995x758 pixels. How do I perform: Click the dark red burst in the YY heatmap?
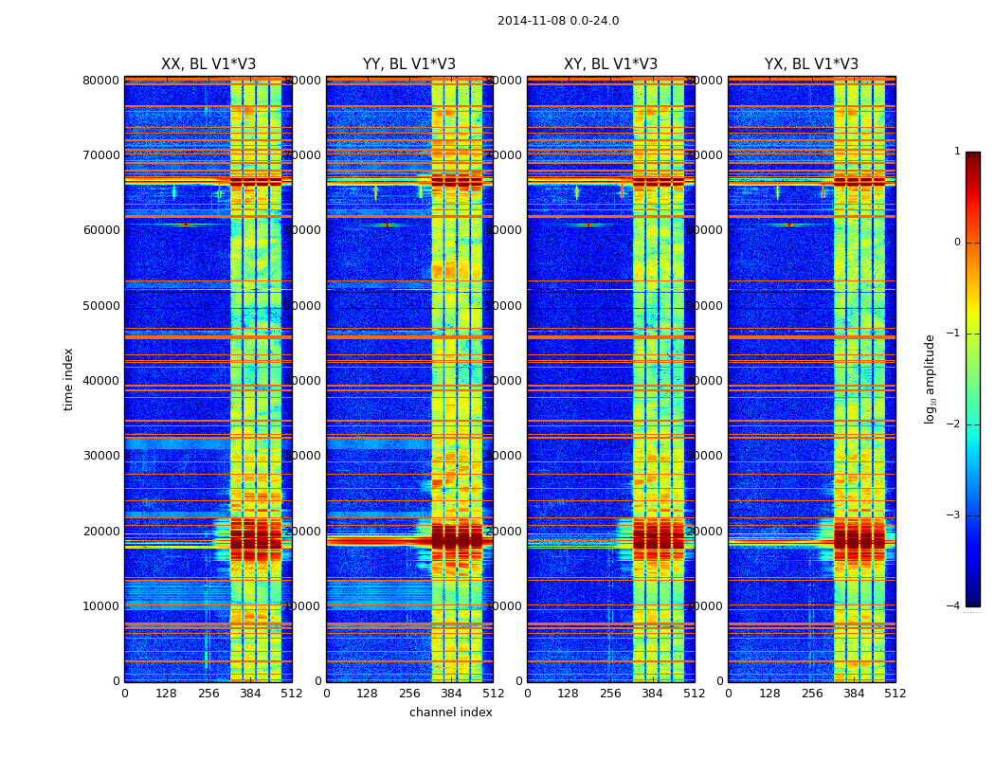[x=457, y=538]
